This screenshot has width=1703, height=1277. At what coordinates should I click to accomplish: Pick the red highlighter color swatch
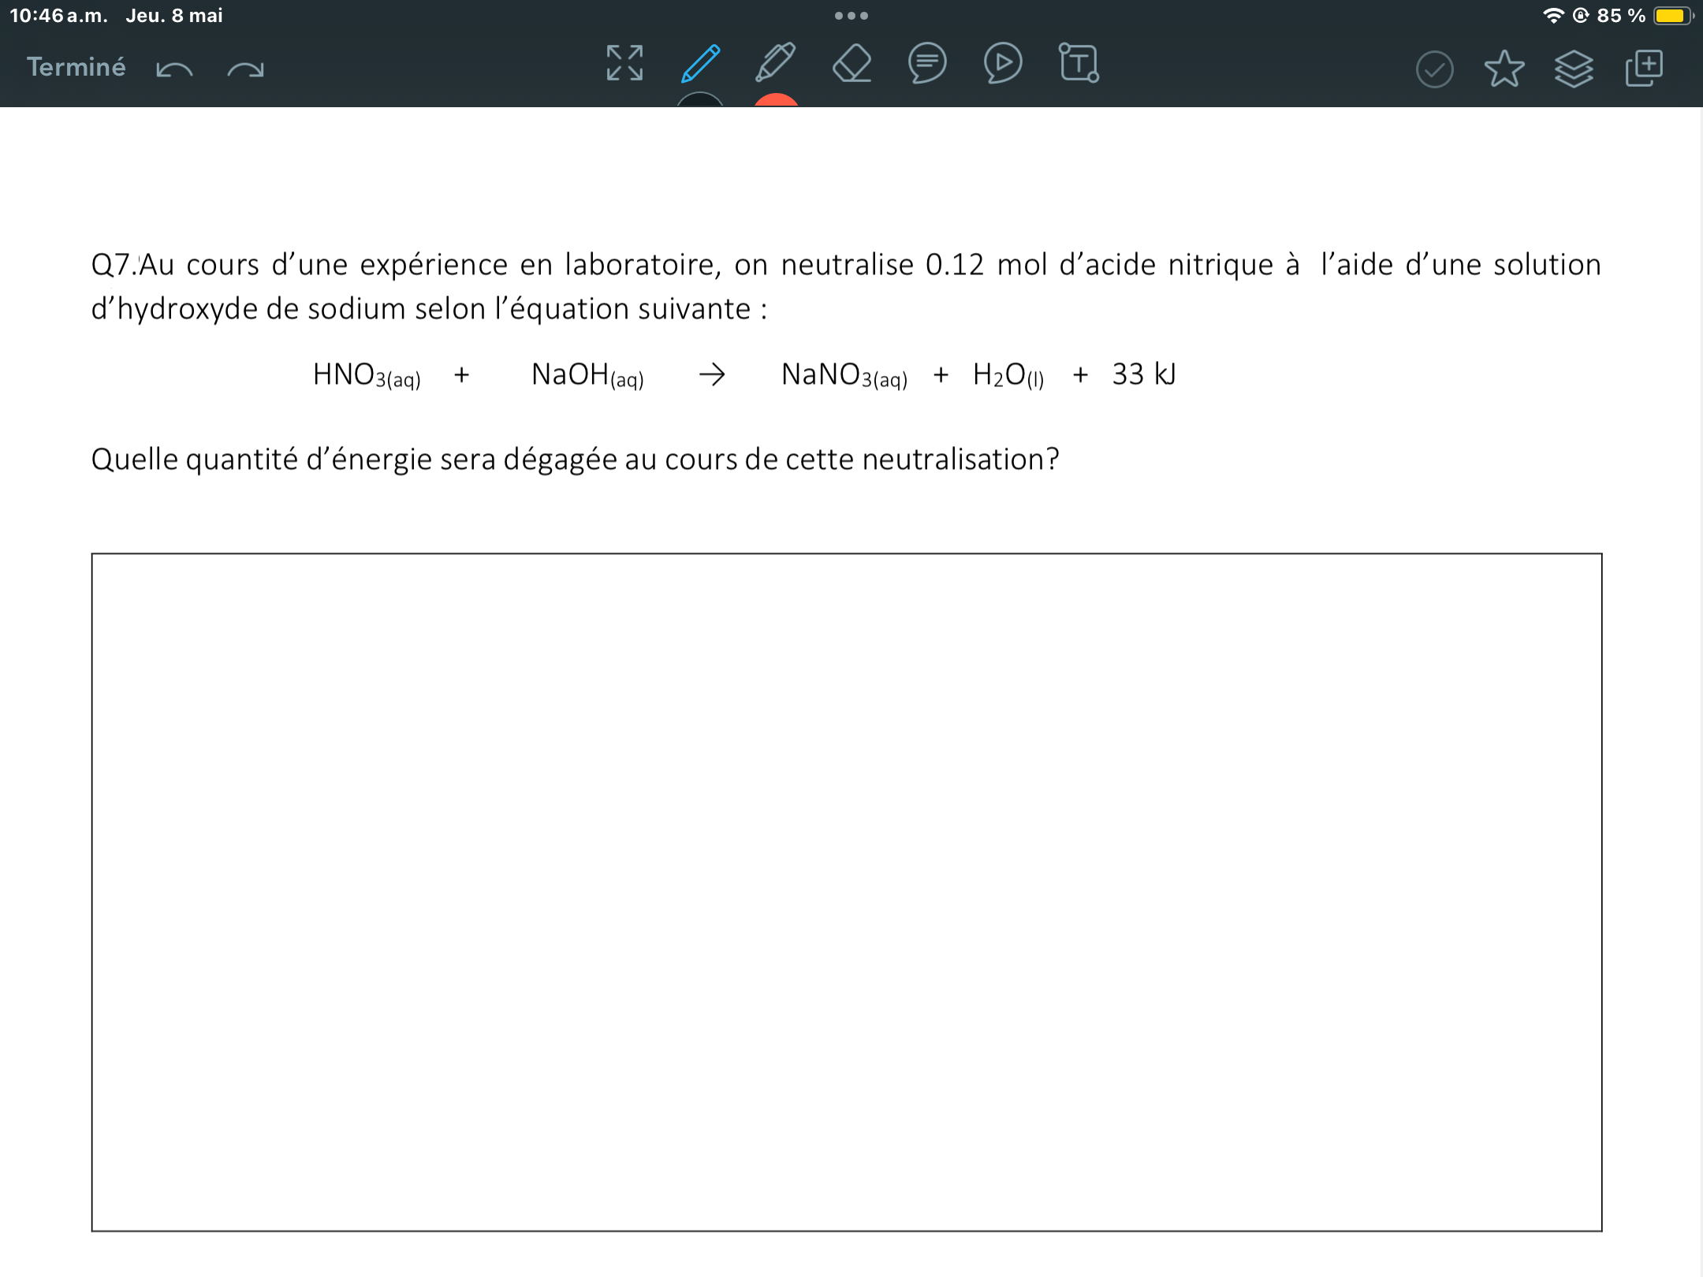pos(776,100)
